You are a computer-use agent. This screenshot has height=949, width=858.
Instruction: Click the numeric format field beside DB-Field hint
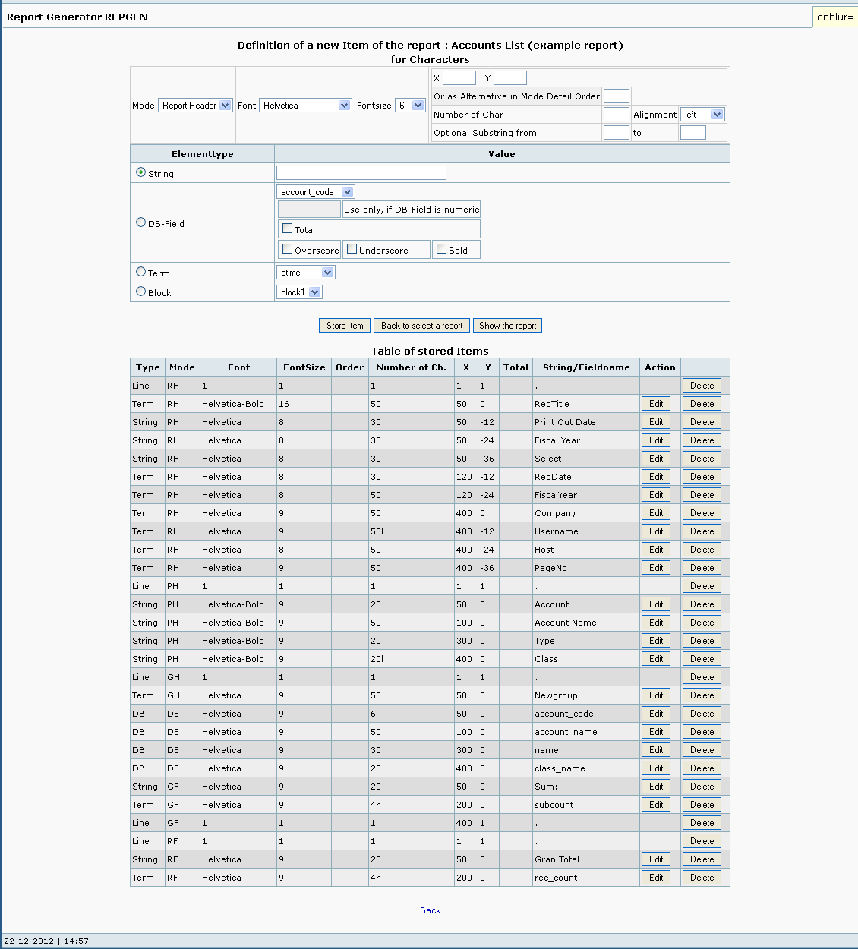[310, 210]
